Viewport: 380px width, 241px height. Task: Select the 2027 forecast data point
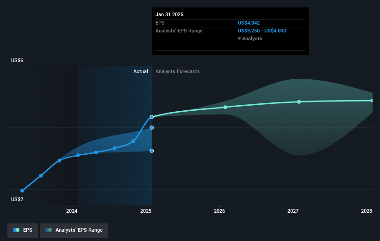(x=299, y=101)
